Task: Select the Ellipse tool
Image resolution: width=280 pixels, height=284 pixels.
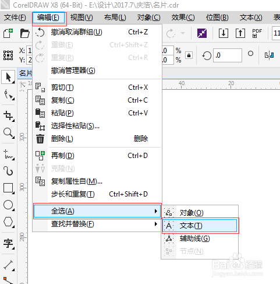Action: pyautogui.click(x=9, y=205)
